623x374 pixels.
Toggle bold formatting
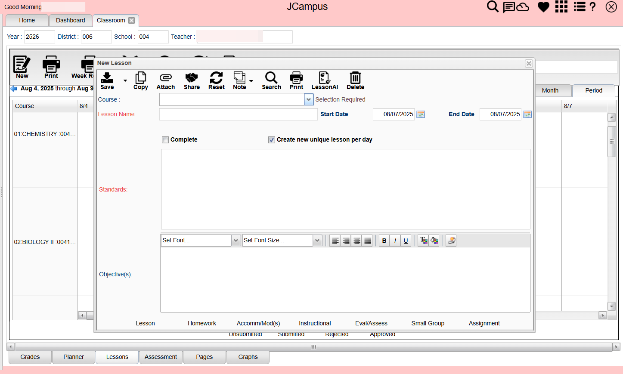[384, 241]
